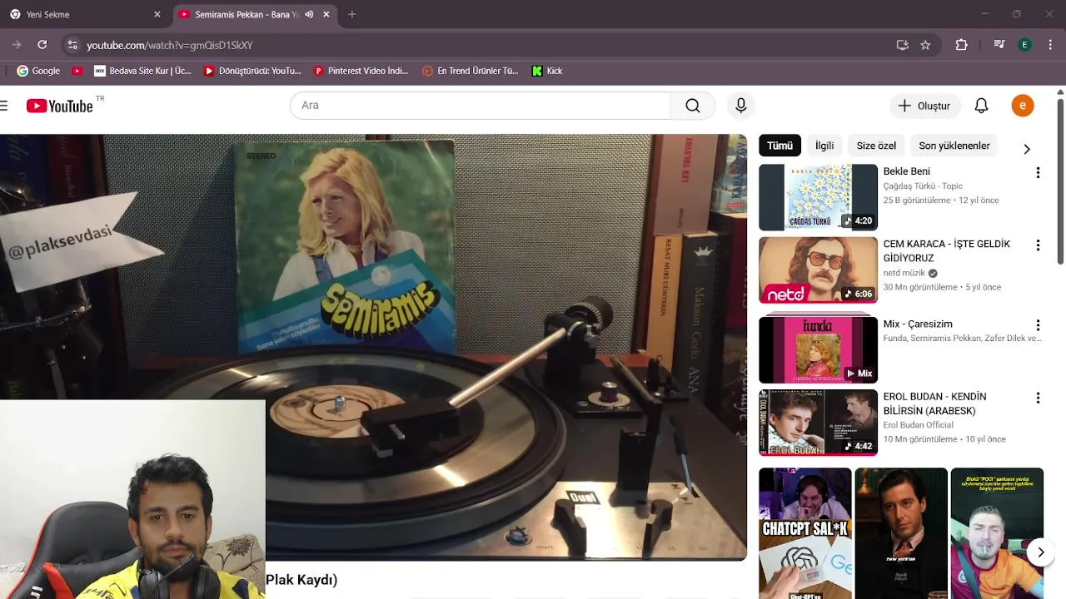This screenshot has height=599, width=1066.
Task: Open the media control icon in toolbar
Action: click(999, 45)
